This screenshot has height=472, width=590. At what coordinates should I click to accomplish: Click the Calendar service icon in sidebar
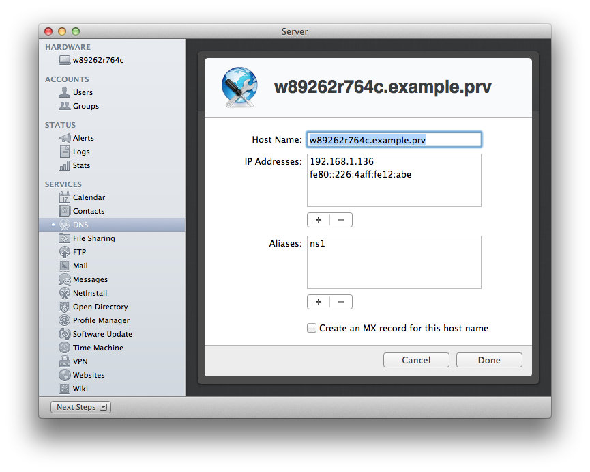click(x=65, y=197)
